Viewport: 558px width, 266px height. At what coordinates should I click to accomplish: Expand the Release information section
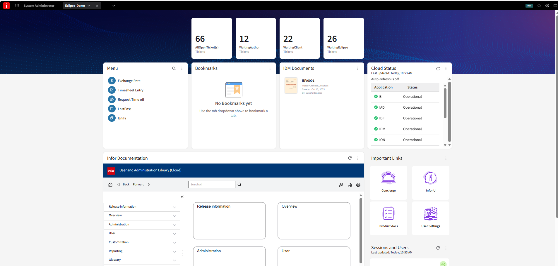coord(174,207)
